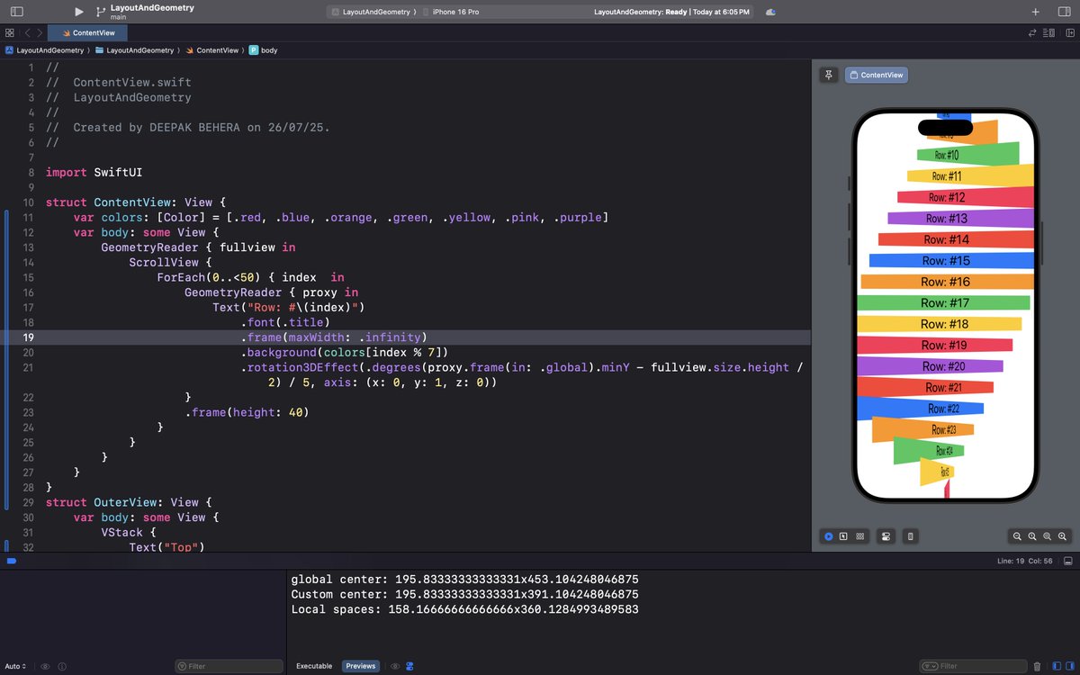Image resolution: width=1080 pixels, height=675 pixels.
Task: Click the console Filter field
Action: pyautogui.click(x=974, y=666)
